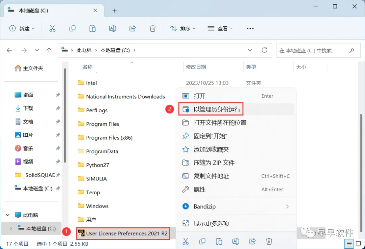Screen dimensions: 365x249
Task: Click the Paste icon in the top toolbar
Action: (92, 28)
